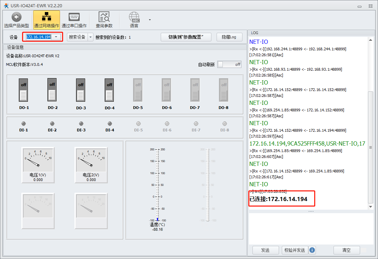Click the temperature thermometer scale
The width and height of the screenshot is (378, 259).
157,185
